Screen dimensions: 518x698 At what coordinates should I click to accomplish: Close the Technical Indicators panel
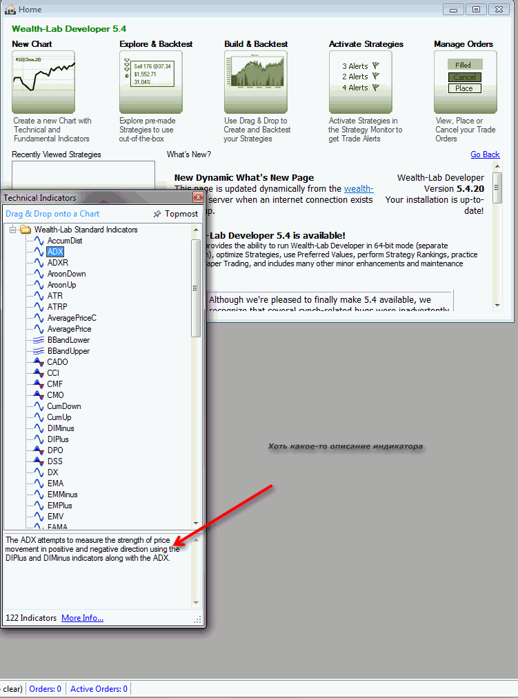coord(198,197)
